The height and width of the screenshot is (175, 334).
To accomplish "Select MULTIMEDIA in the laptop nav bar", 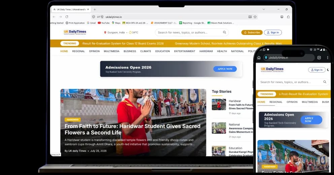I will [x=112, y=51].
